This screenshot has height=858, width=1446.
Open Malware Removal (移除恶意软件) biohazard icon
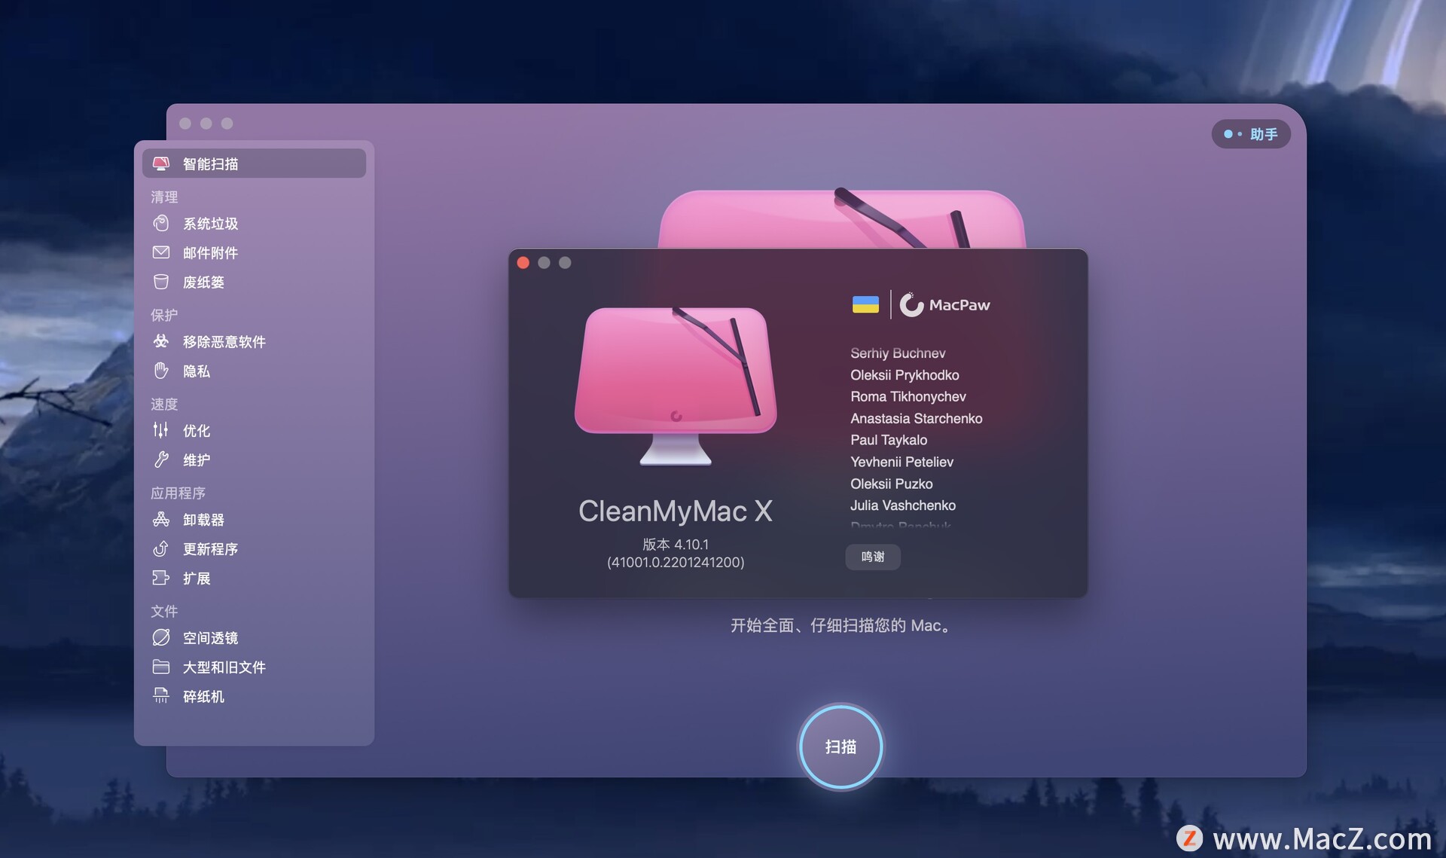pyautogui.click(x=160, y=341)
